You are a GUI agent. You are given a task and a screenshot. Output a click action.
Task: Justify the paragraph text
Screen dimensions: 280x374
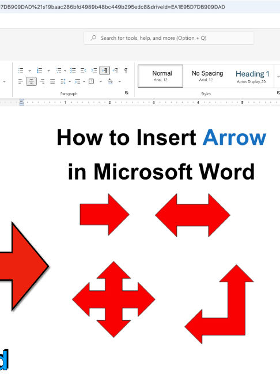pos(52,81)
